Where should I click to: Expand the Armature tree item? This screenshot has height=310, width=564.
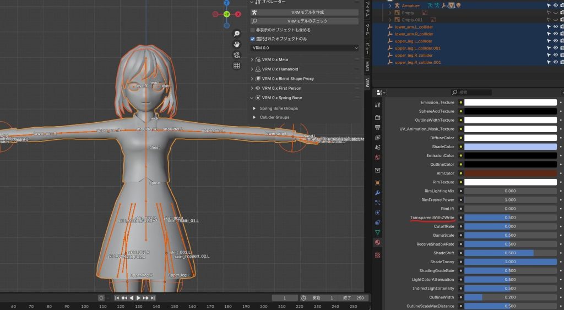pos(390,6)
